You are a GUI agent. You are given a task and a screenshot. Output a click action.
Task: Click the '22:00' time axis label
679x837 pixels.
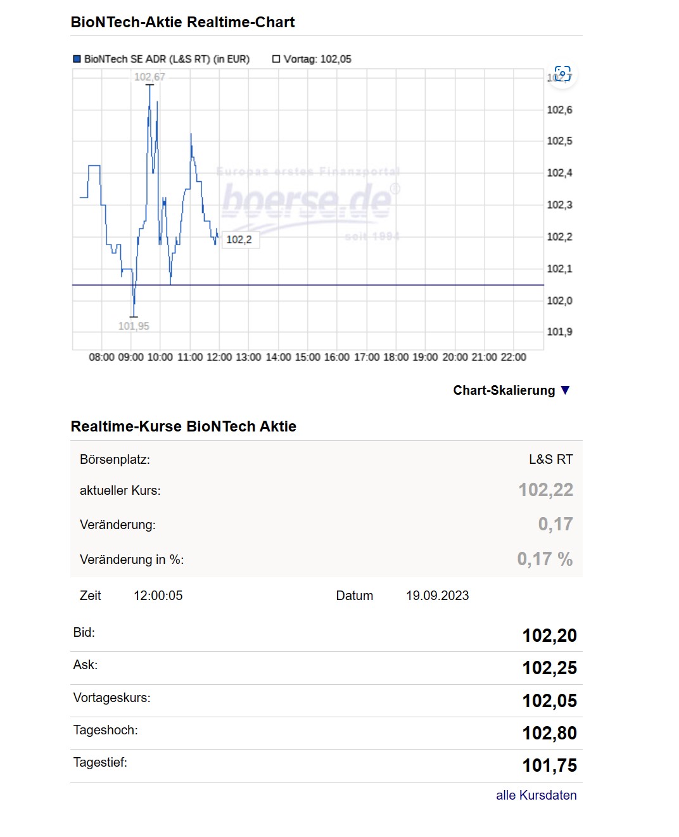pos(513,357)
